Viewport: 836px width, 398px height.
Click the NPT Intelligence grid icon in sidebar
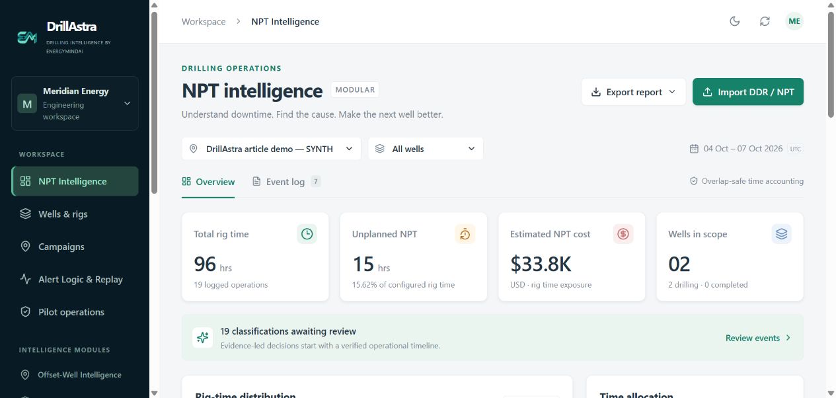point(26,181)
